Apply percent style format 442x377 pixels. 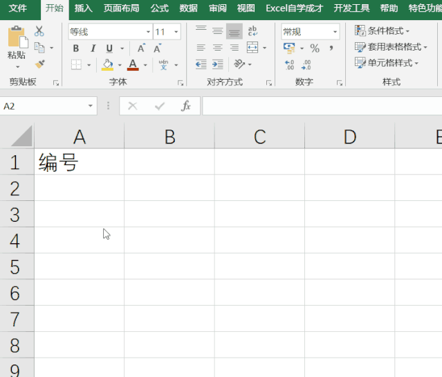(315, 49)
